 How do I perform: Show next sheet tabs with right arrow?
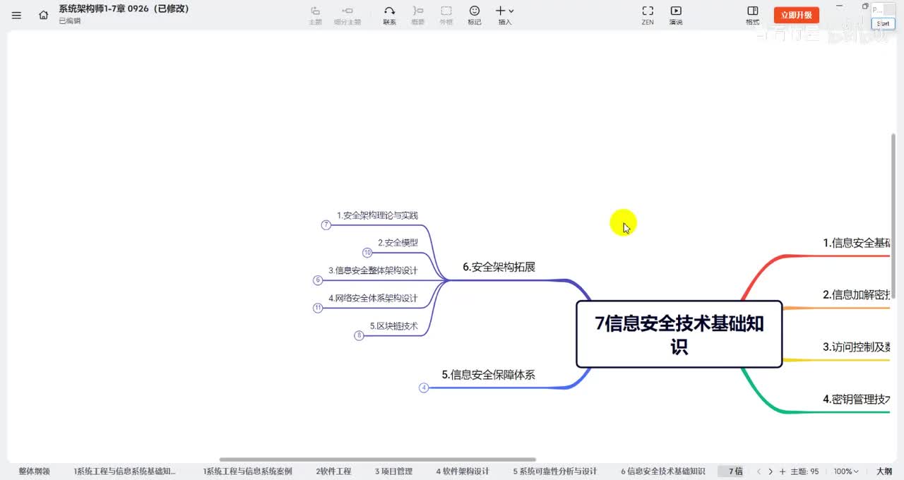coord(771,472)
